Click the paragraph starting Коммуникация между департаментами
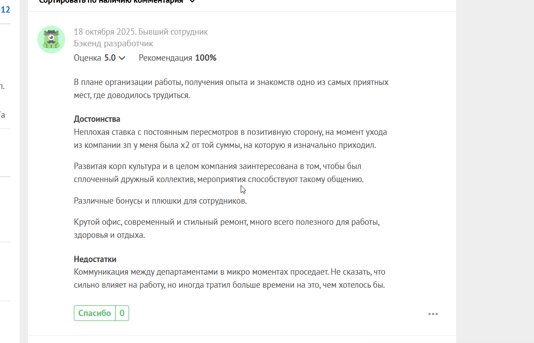 229,278
